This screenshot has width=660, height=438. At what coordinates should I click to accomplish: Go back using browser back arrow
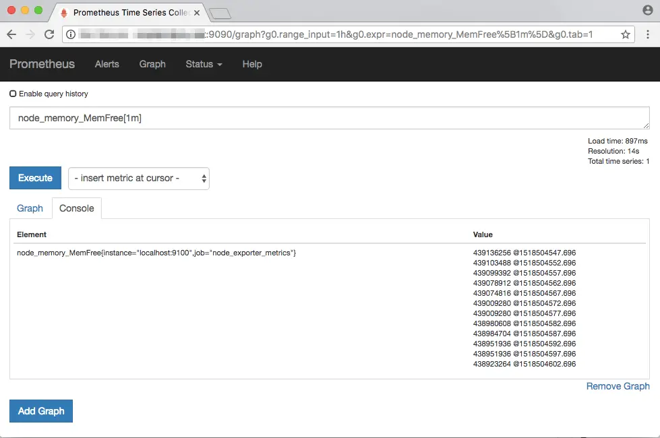[x=11, y=34]
